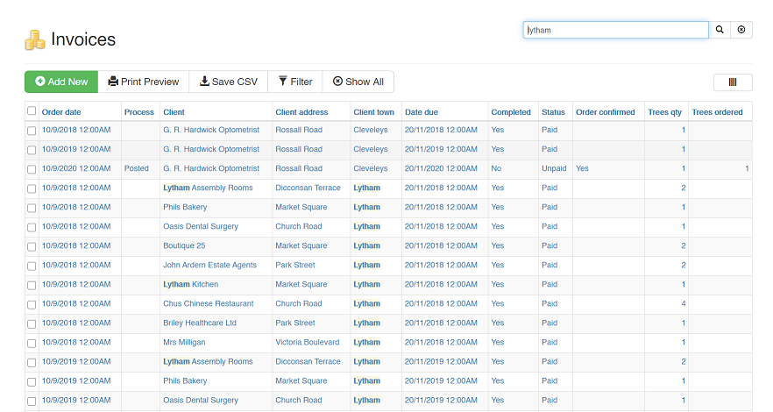
Task: Sort by Trees ordered column header
Action: (x=717, y=112)
